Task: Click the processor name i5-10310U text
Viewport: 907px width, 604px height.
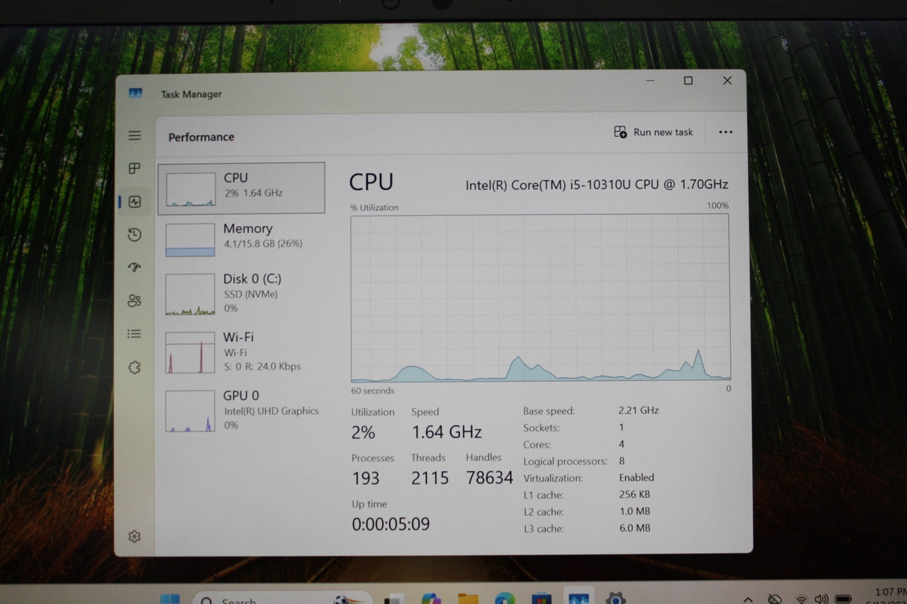Action: (x=597, y=184)
